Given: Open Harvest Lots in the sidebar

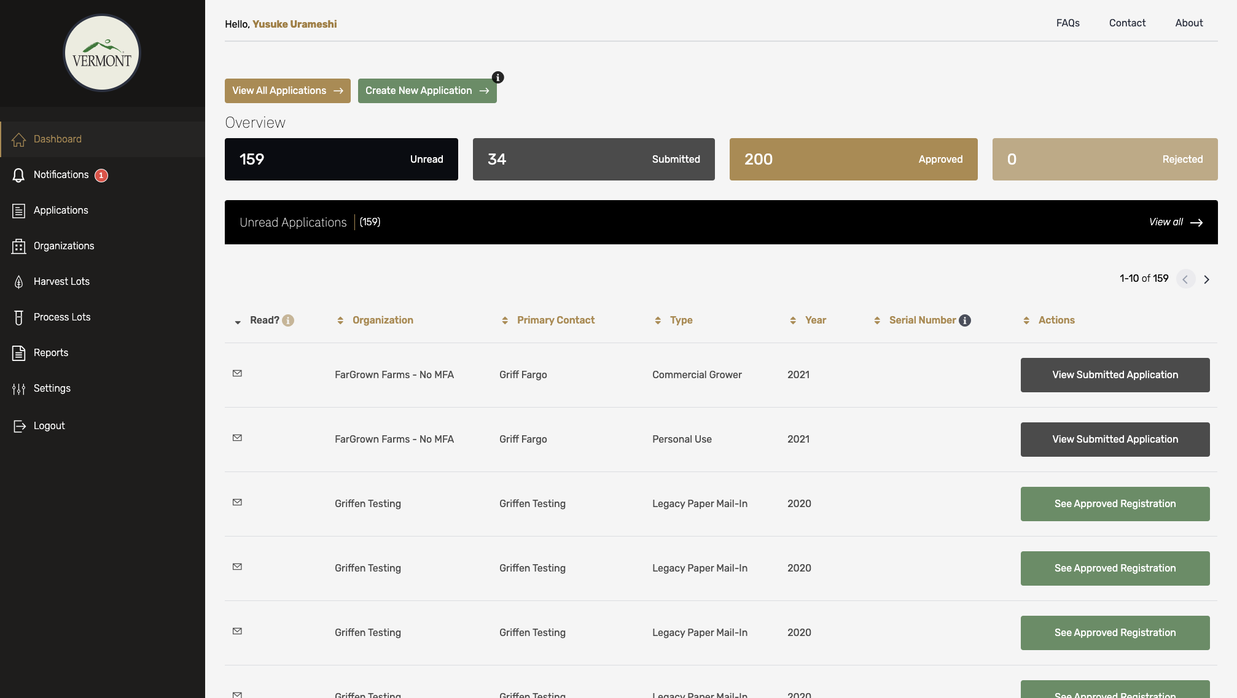Looking at the screenshot, I should point(103,282).
